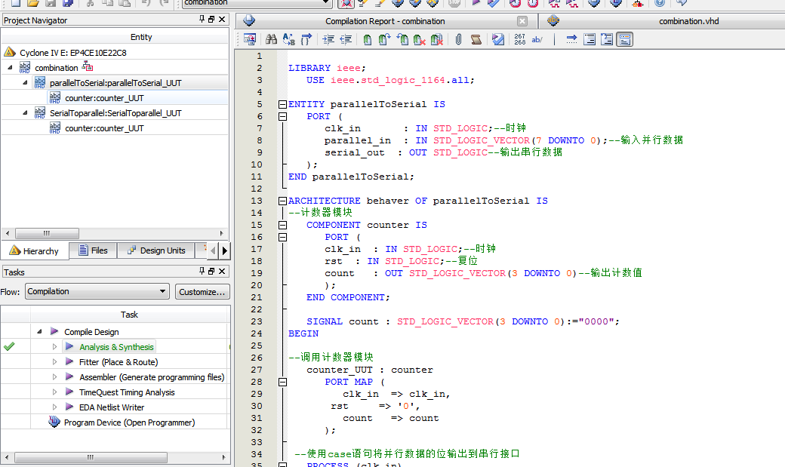Viewport: 785px width, 467px height.
Task: Collapse SerialToparallel_UUT tree node
Action: 25,112
